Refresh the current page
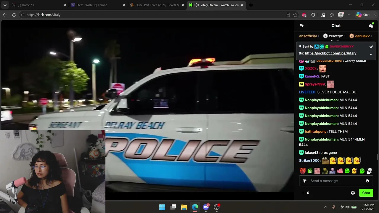379x213 pixels. pyautogui.click(x=14, y=15)
